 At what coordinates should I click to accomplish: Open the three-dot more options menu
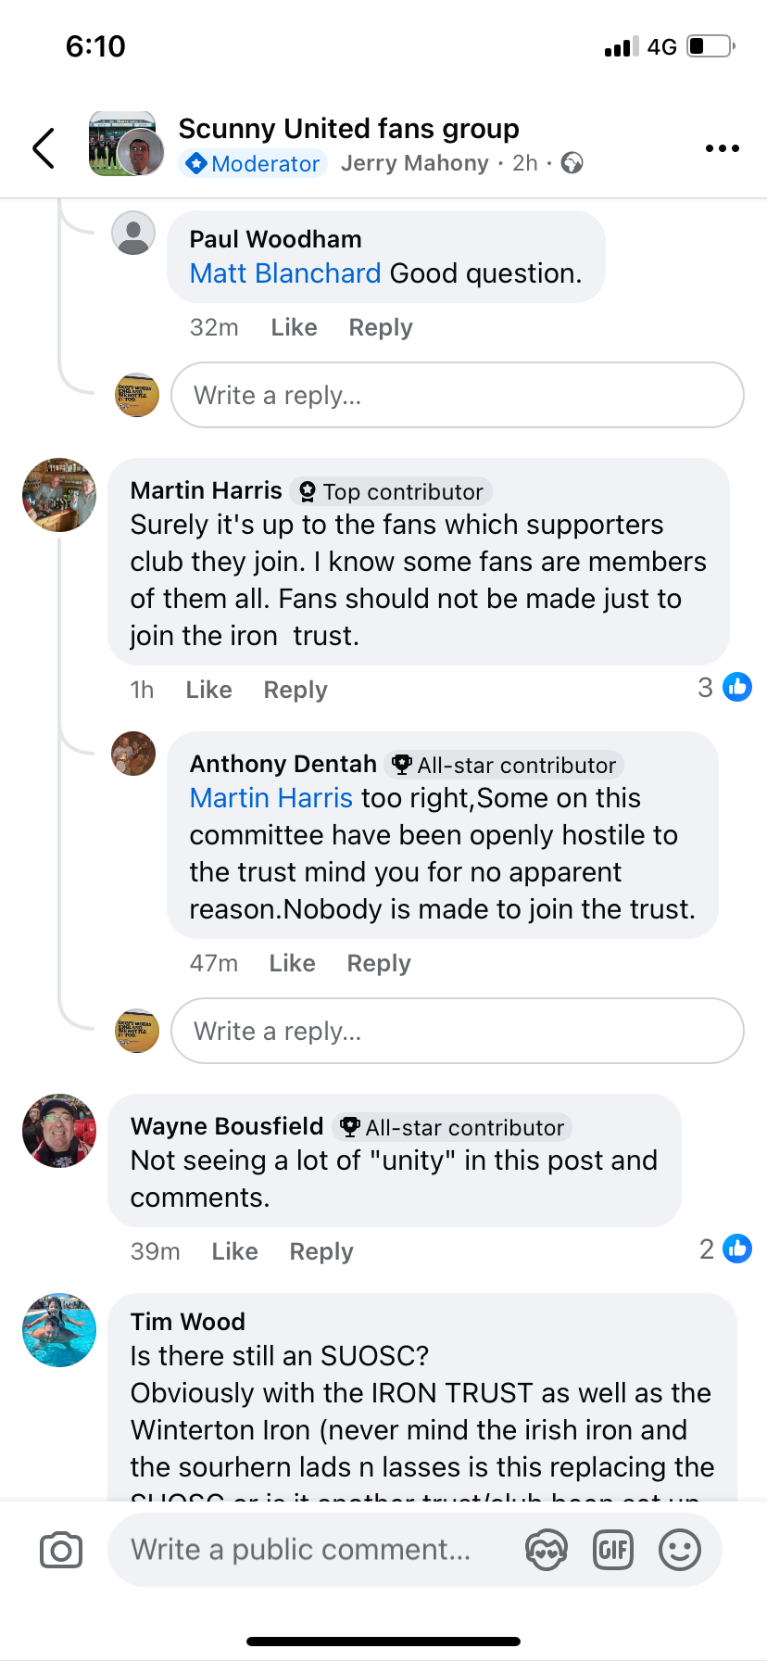[722, 148]
